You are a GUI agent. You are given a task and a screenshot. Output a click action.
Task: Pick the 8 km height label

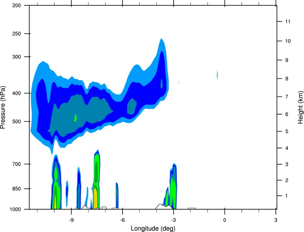coord(287,79)
